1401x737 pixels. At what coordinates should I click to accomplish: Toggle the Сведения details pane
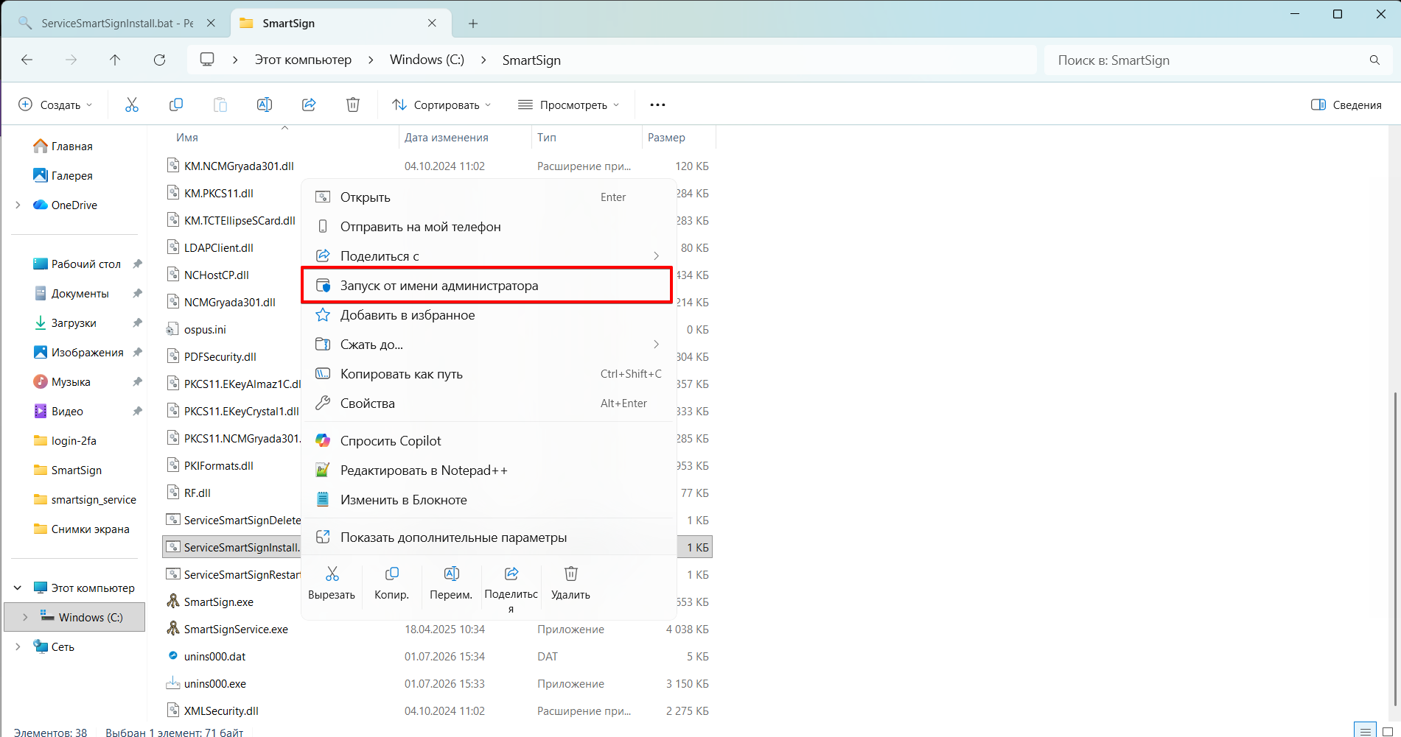(1346, 105)
